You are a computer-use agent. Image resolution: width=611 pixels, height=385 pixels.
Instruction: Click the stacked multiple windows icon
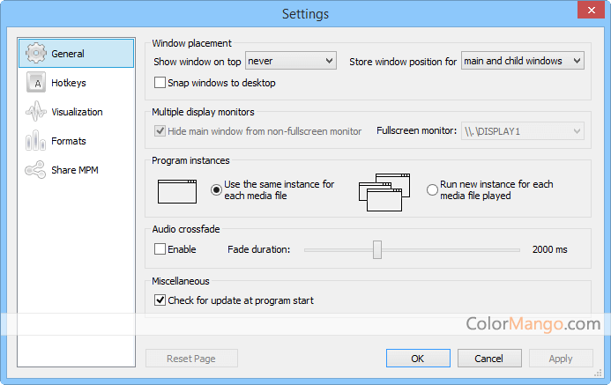[x=385, y=190]
